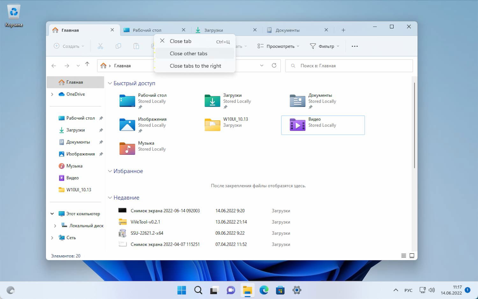Close the Документы tab
Viewport: 478px width, 299px height.
[x=326, y=30]
